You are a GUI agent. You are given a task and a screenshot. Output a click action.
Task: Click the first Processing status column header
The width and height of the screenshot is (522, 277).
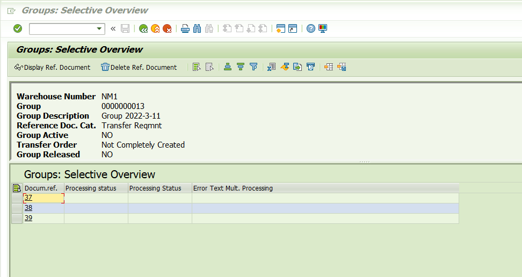[x=96, y=188]
